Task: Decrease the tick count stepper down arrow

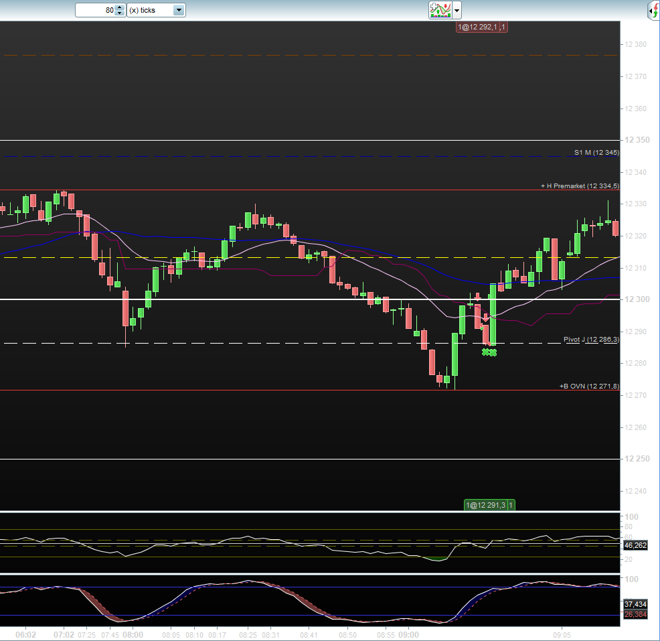Action: pos(120,13)
